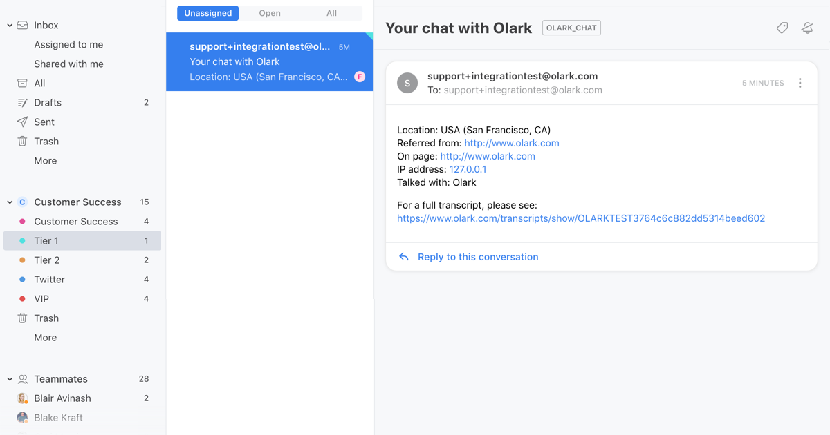Image resolution: width=830 pixels, height=435 pixels.
Task: Switch to the All conversations tab
Action: click(331, 12)
